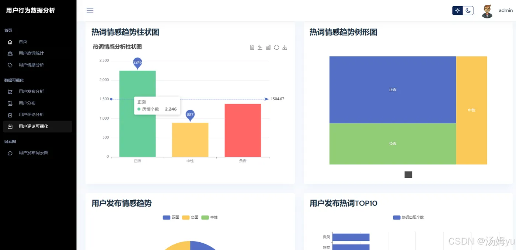Toggle the 热词出现个数 legend item
The height and width of the screenshot is (250, 516).
[408, 217]
